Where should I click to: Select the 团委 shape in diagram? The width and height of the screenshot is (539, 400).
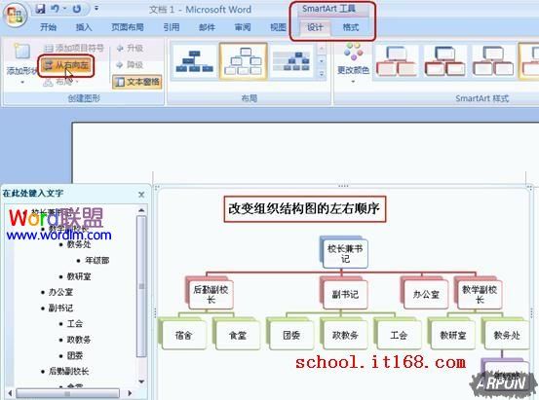pyautogui.click(x=291, y=335)
